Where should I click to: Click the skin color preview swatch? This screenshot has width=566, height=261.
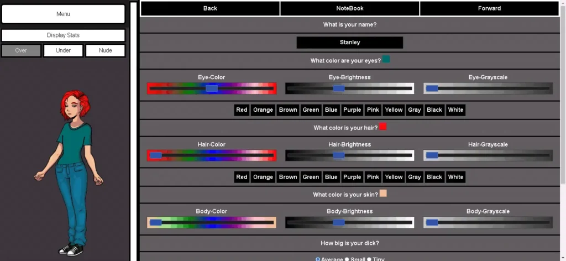[383, 194]
